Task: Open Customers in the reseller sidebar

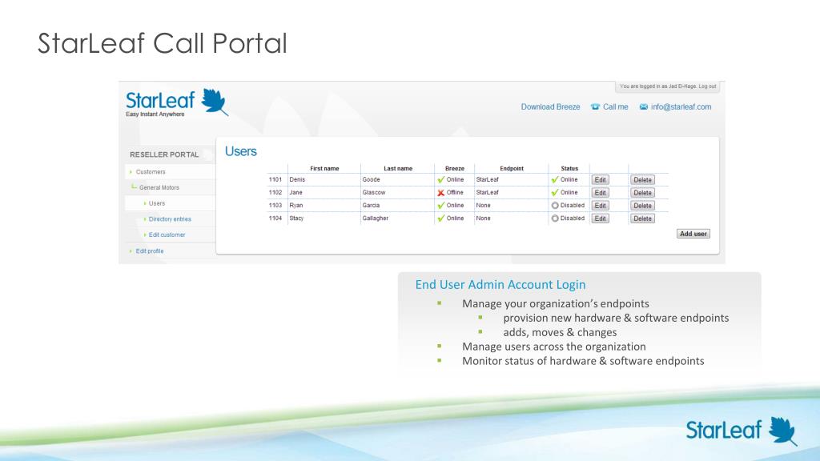Action: pyautogui.click(x=151, y=171)
